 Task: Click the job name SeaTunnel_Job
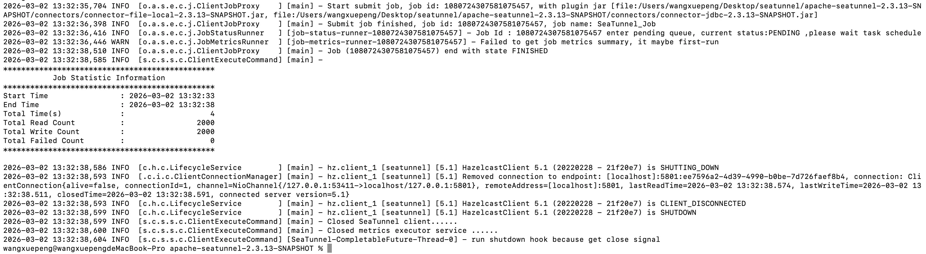click(626, 24)
